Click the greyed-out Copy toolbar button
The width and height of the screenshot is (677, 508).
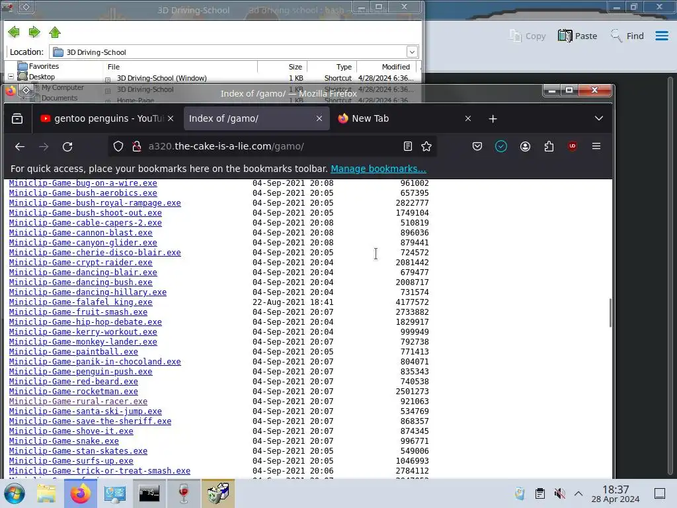click(x=527, y=36)
